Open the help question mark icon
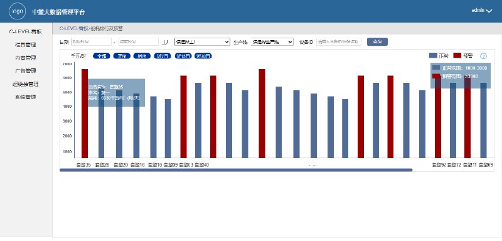502x241 pixels. point(483,56)
